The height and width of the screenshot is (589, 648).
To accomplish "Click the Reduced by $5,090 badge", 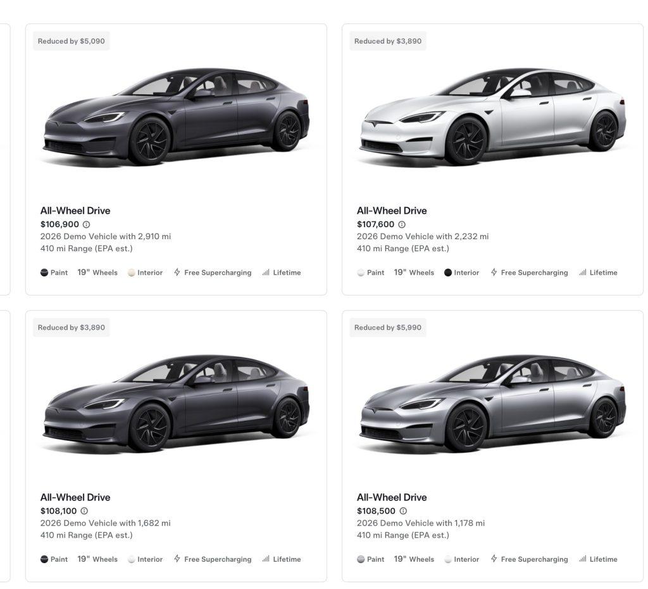I will click(x=71, y=41).
